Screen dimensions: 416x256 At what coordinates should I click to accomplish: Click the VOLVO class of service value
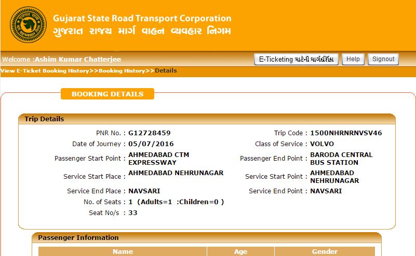click(322, 144)
